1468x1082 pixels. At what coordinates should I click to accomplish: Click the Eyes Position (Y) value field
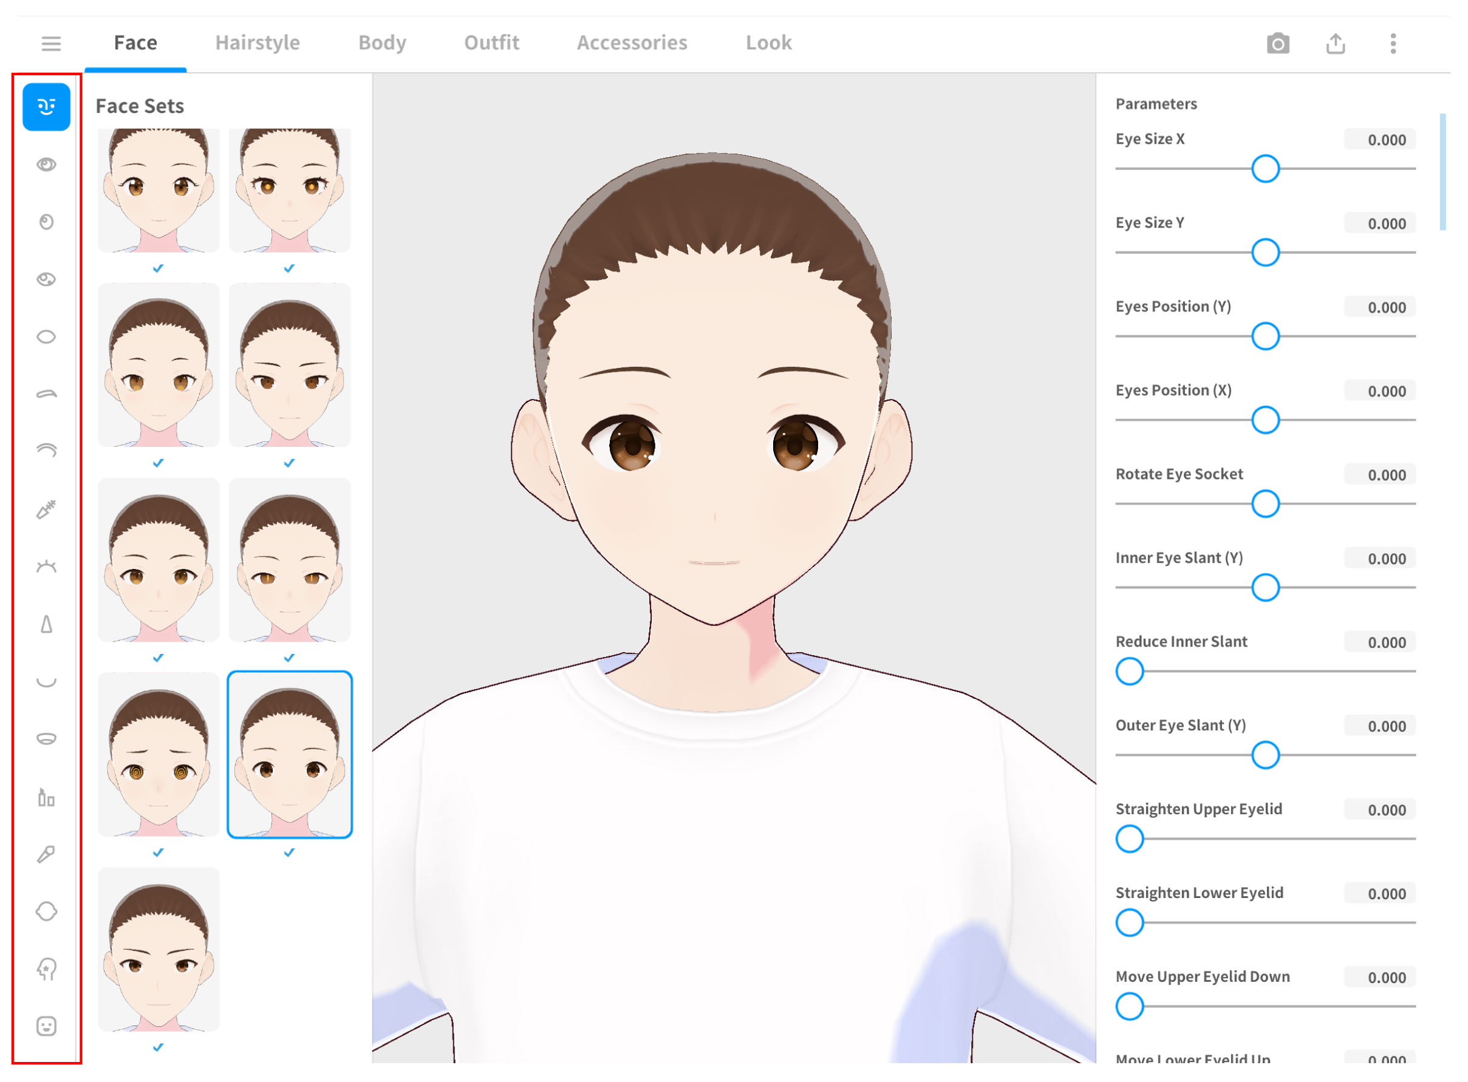(1379, 307)
